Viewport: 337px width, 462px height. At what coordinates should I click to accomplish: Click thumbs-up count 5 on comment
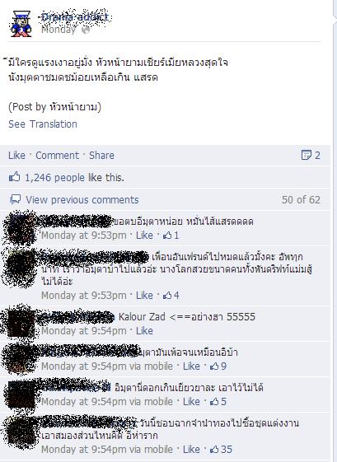(x=218, y=402)
